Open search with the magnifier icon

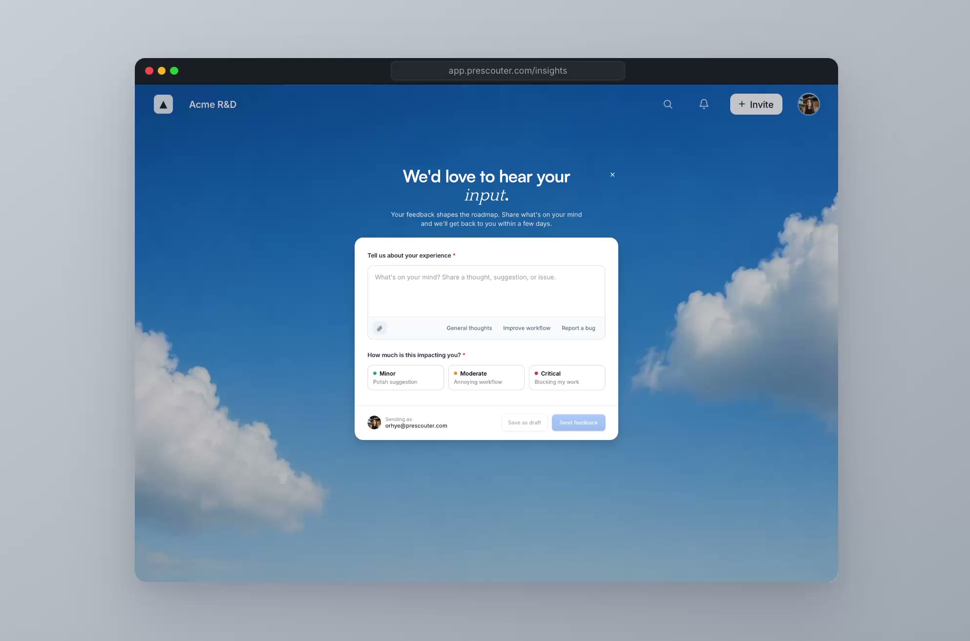pos(668,104)
